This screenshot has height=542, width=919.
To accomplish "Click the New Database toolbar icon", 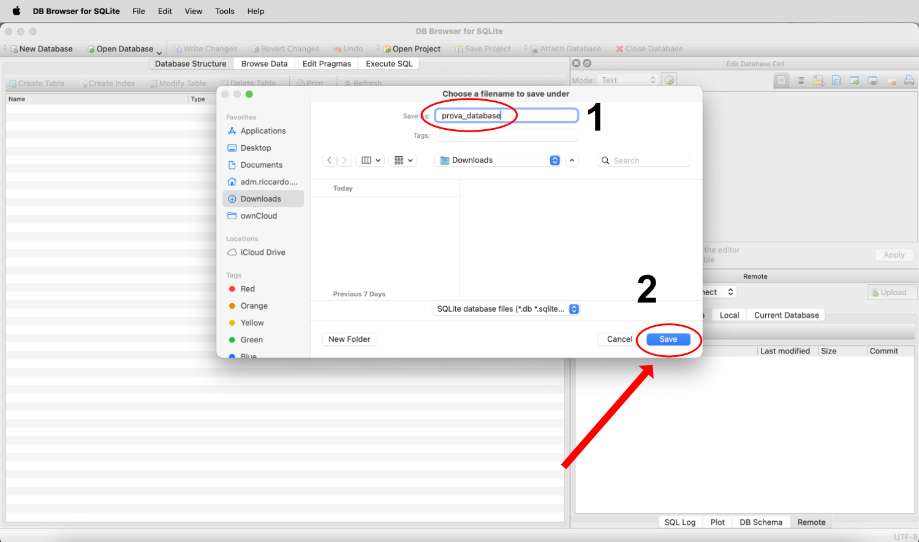I will click(15, 49).
